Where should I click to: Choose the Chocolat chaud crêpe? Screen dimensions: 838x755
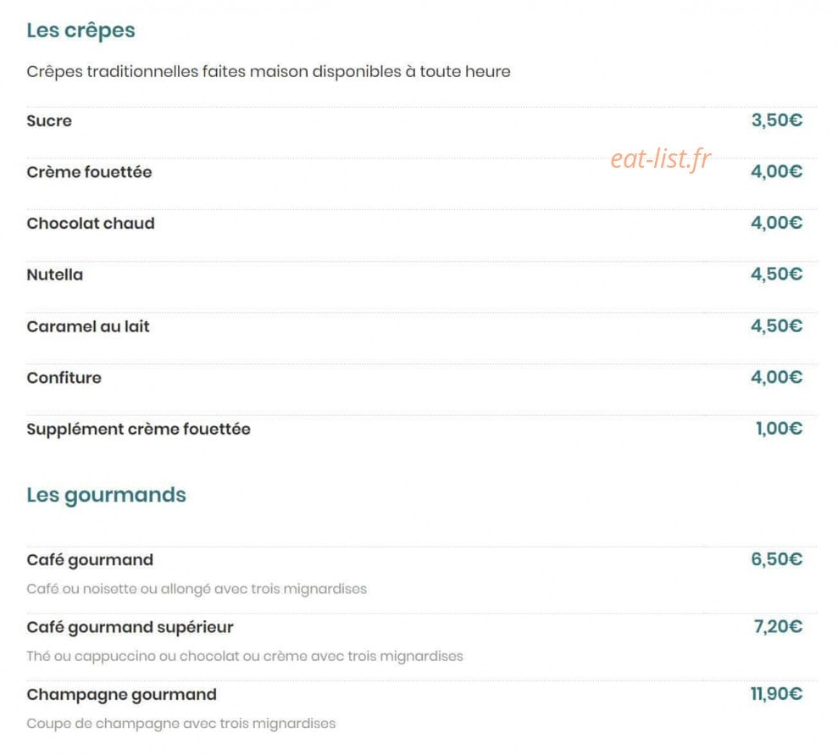[91, 224]
